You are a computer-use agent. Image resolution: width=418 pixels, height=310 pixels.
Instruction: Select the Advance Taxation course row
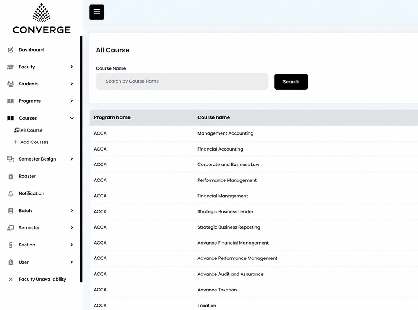254,290
